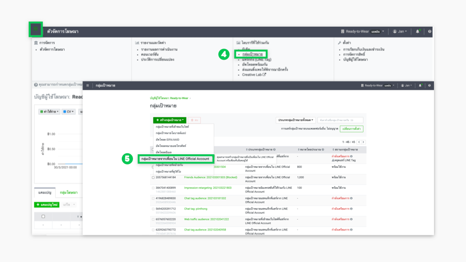Screen dimensions: 466x262
Task: Click the hamburger icon in the กลุ่มเป้าหมาย window header
Action: 88,85
